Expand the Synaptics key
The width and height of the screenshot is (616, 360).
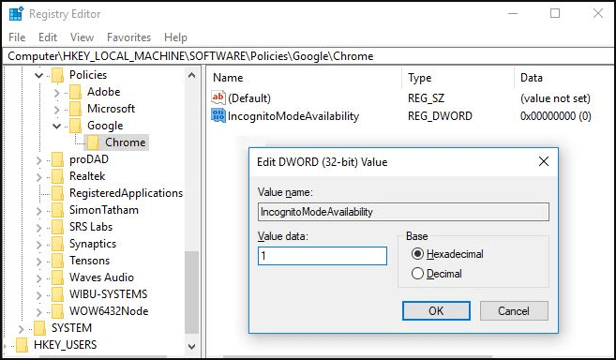pyautogui.click(x=38, y=245)
